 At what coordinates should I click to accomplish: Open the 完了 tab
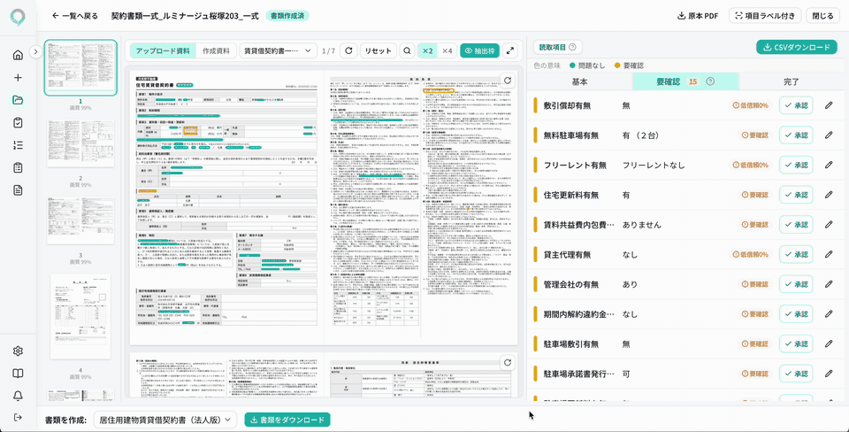[791, 81]
